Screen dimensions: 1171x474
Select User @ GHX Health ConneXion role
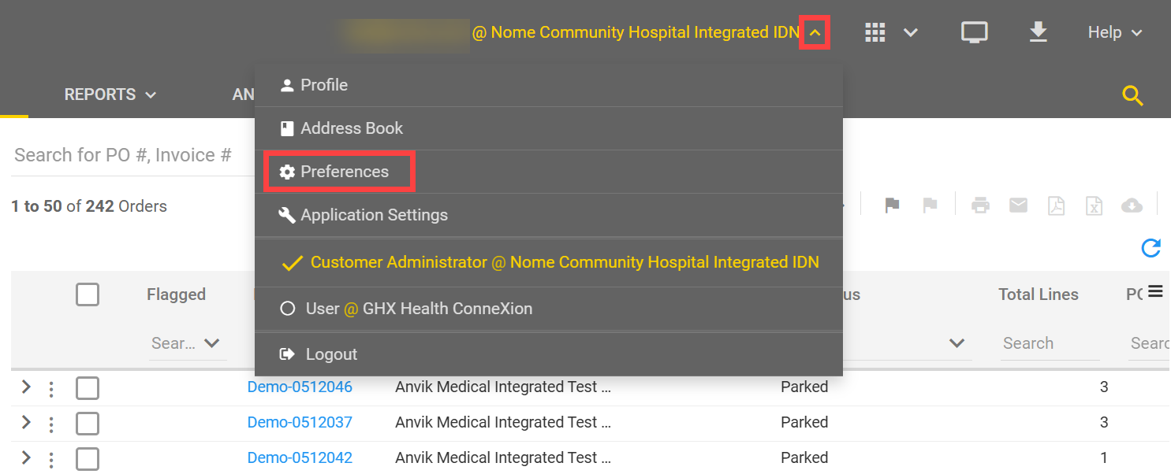(419, 309)
